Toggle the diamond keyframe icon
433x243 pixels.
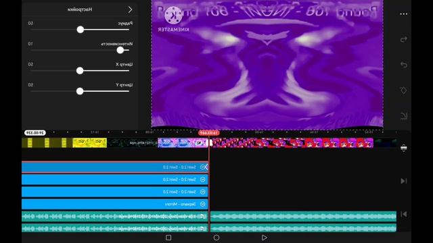404,90
